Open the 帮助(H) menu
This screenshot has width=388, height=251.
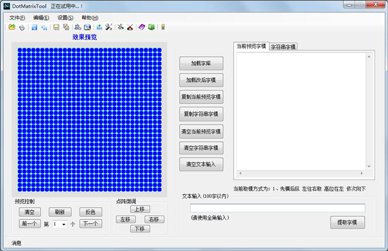(90, 18)
